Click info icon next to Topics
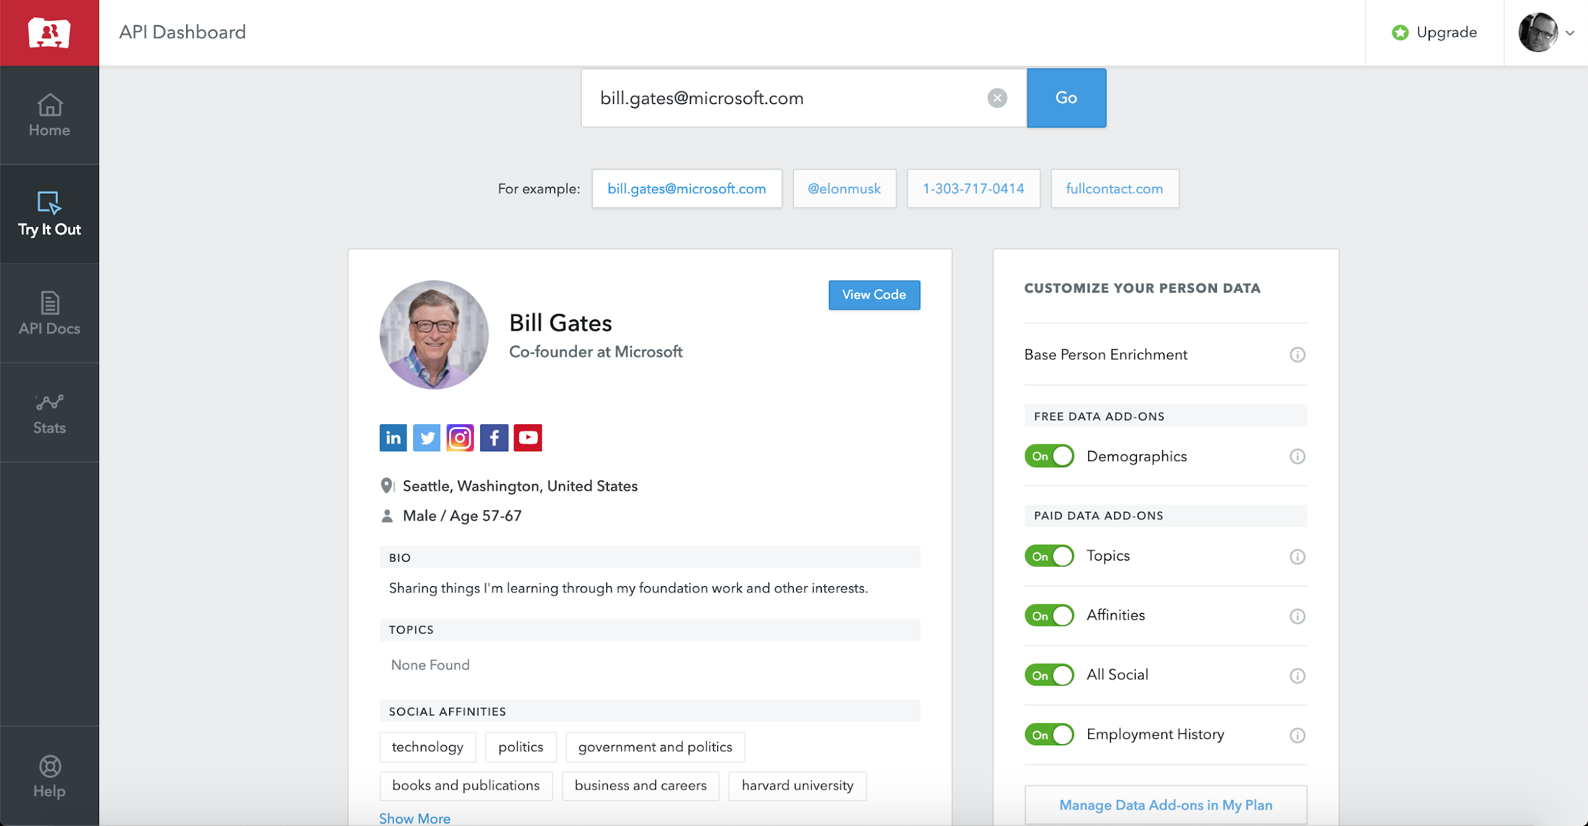Image resolution: width=1588 pixels, height=826 pixels. (1297, 557)
